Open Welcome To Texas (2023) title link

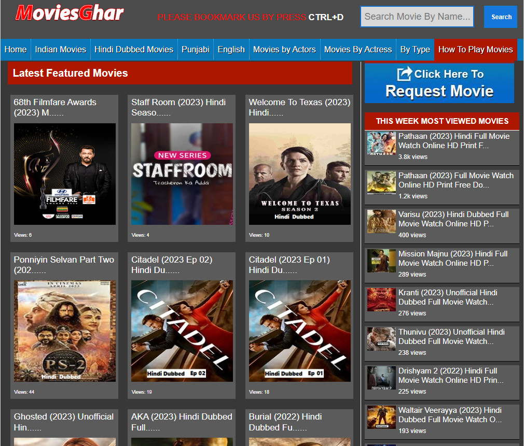point(299,107)
